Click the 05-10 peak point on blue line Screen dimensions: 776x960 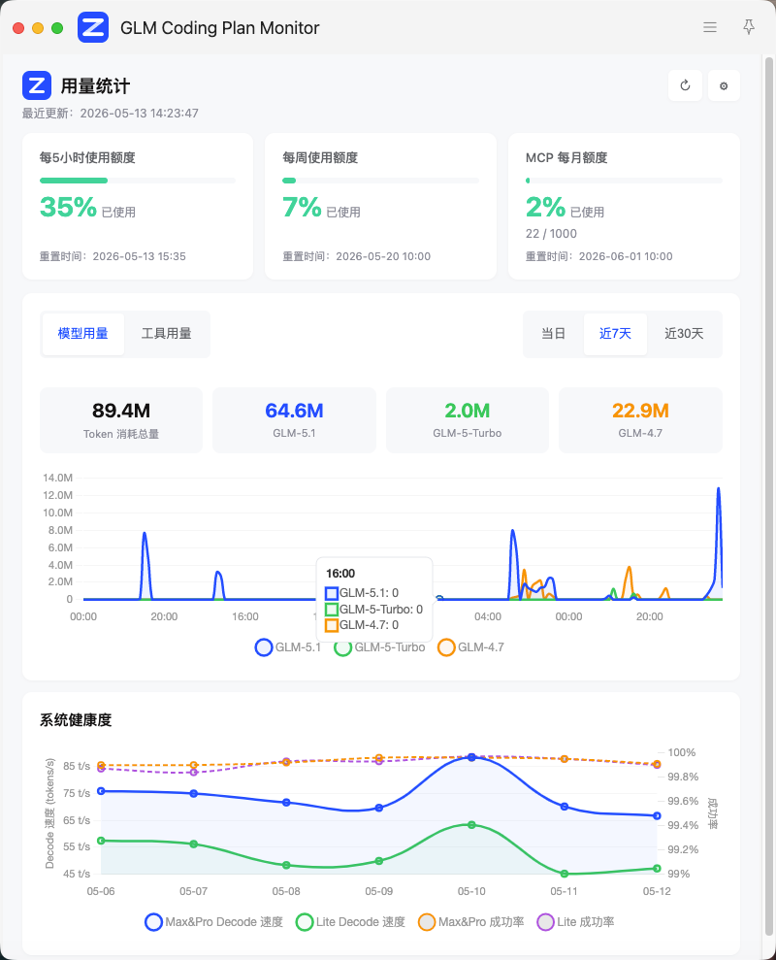[x=471, y=757]
